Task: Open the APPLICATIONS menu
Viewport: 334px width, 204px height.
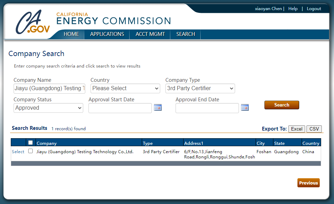Action: coord(107,34)
